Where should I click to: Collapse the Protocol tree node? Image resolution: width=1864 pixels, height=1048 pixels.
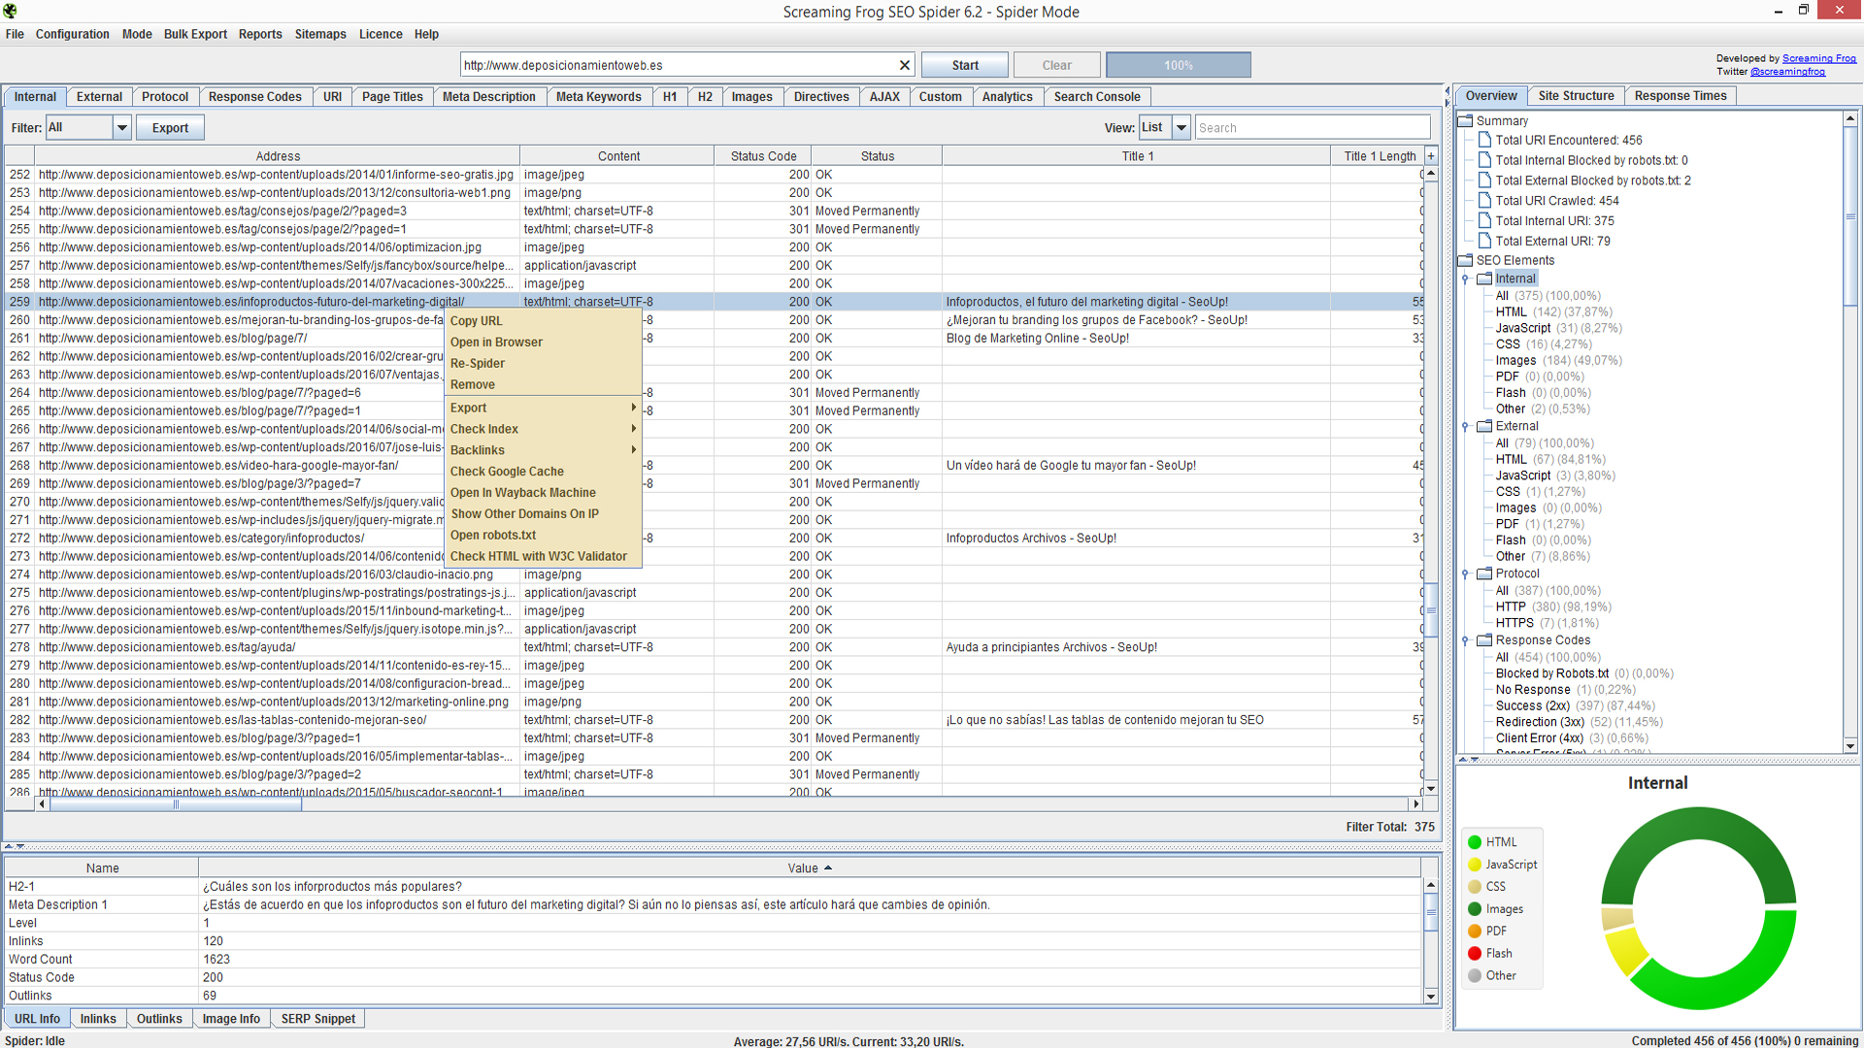pos(1465,573)
